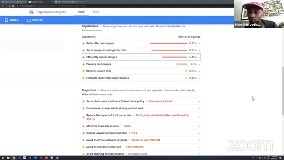The image size is (284, 160).
Task: Click the PageSpeed Insights logo icon
Action: (31, 12)
